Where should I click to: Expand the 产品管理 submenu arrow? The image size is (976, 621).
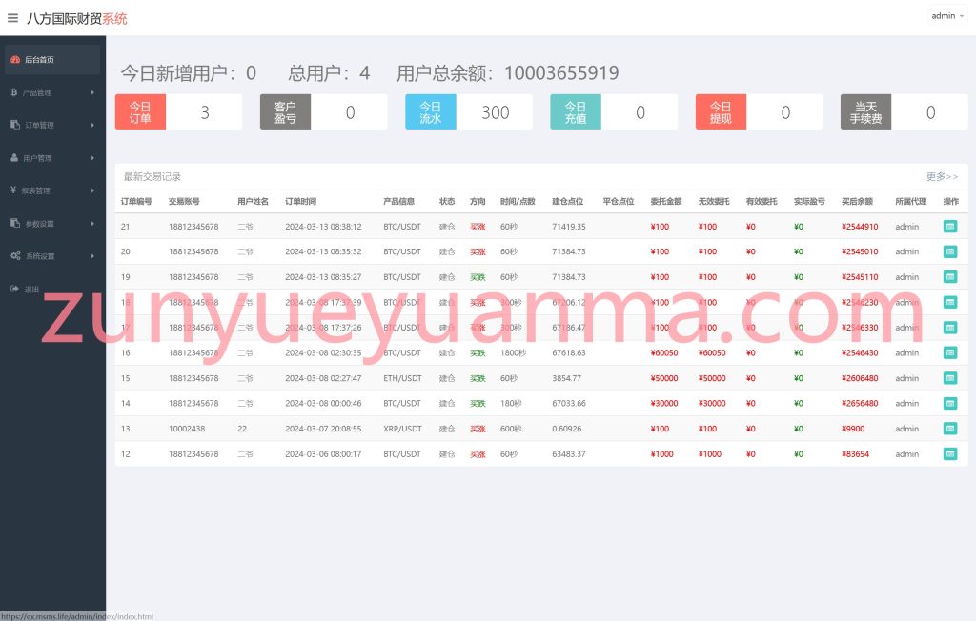(92, 92)
